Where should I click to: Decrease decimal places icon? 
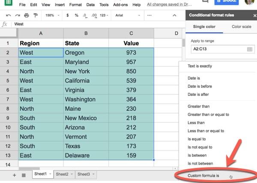pyautogui.click(x=85, y=15)
